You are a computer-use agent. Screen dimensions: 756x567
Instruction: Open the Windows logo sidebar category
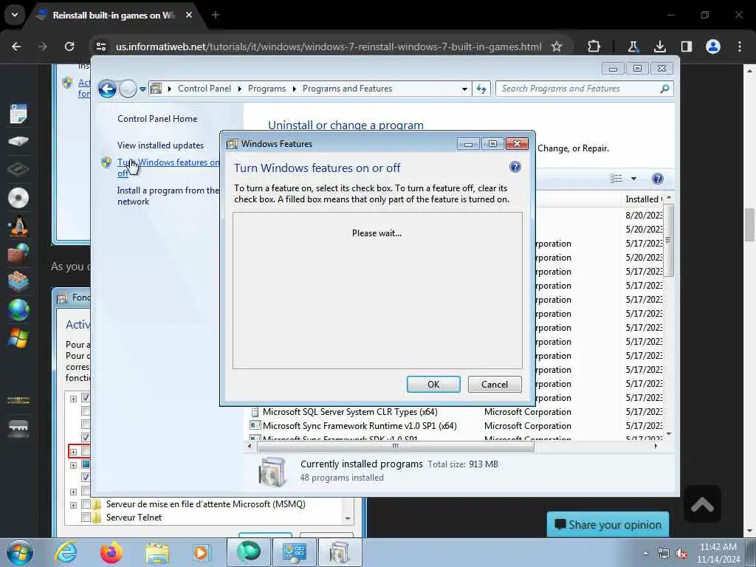coord(18,338)
